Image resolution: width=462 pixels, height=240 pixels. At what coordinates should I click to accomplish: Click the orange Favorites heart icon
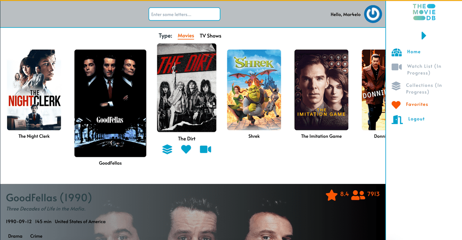tap(396, 105)
